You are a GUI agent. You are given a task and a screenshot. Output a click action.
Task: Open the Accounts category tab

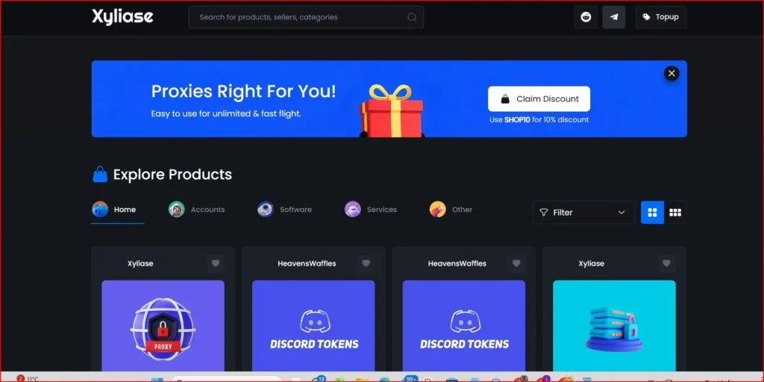tap(197, 210)
